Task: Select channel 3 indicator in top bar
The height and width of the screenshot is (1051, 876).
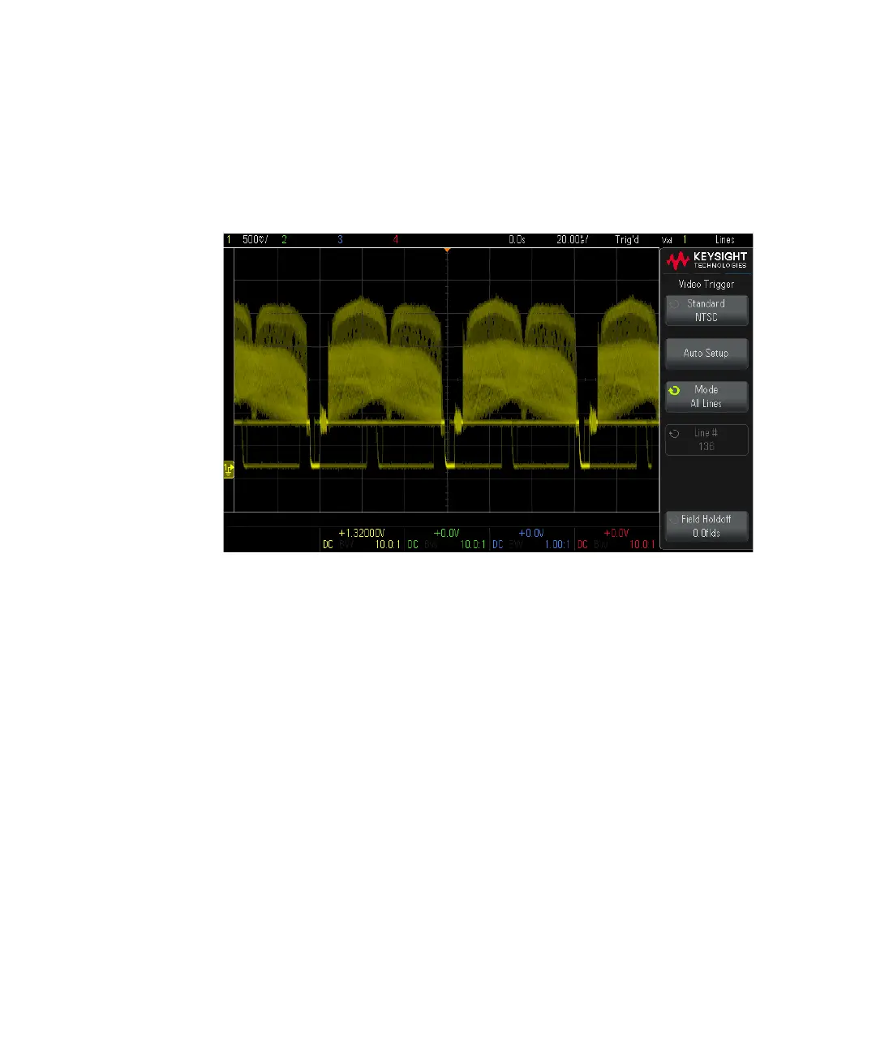Action: [340, 240]
